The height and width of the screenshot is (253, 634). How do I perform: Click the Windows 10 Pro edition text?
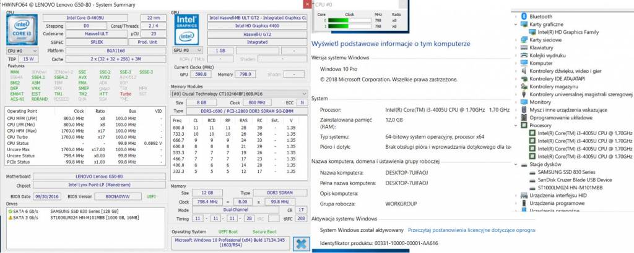tap(339, 69)
